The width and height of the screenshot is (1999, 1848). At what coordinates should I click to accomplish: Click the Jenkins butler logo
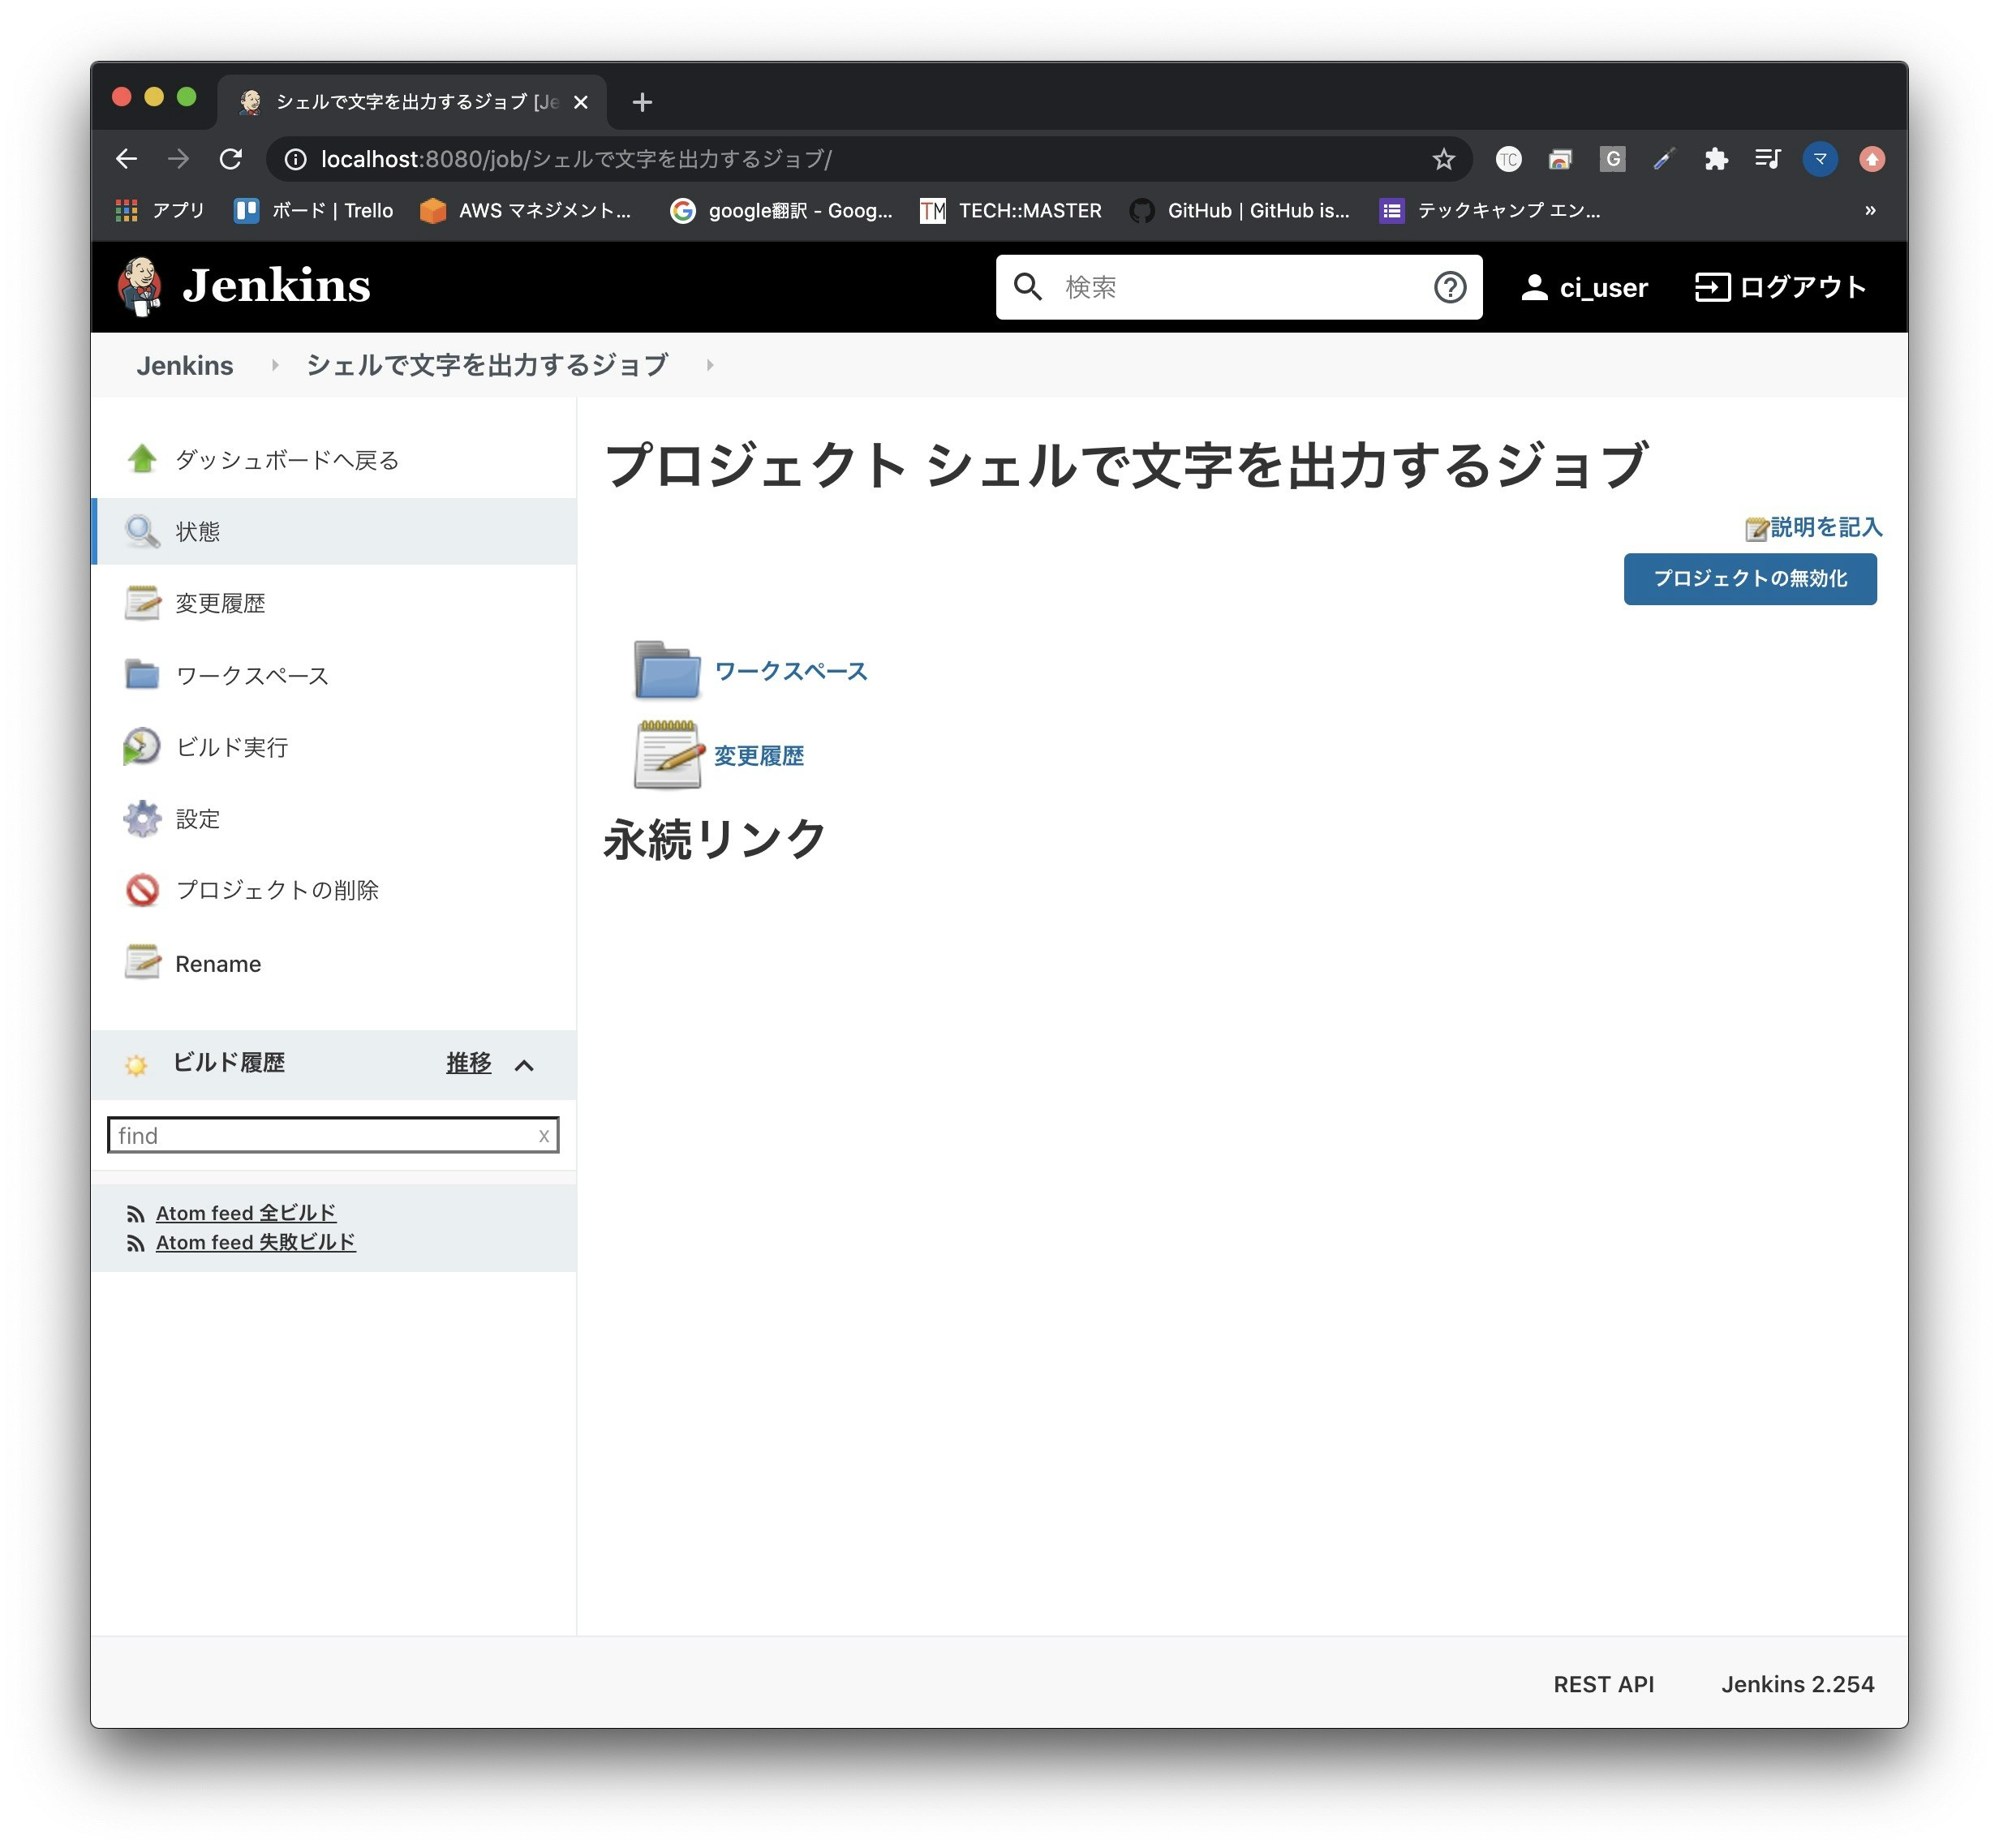(142, 286)
